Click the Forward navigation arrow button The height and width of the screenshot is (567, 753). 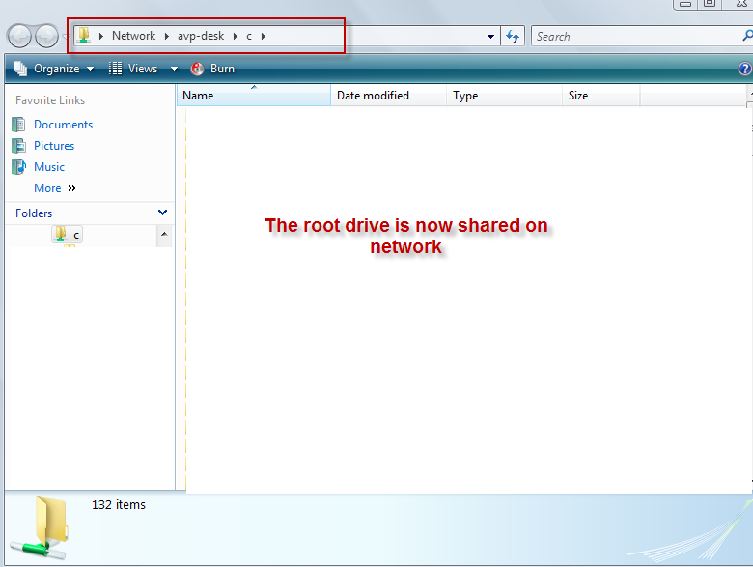45,37
